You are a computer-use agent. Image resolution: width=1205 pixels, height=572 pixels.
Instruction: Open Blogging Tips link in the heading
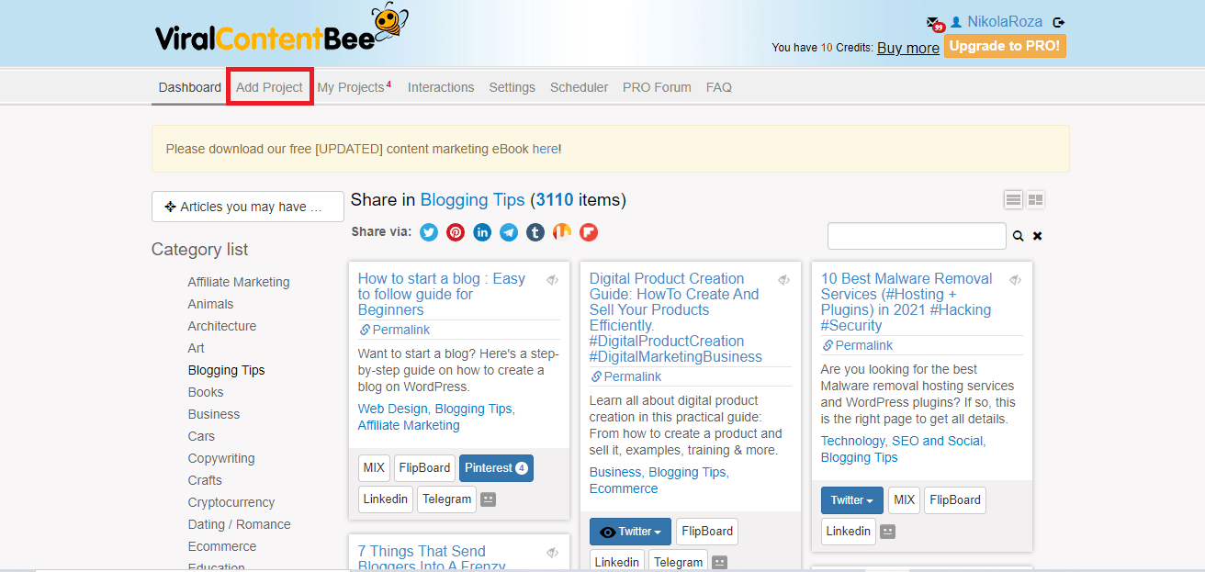click(473, 199)
